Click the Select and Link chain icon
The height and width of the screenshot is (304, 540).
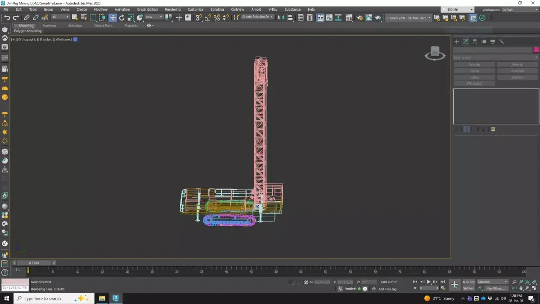tap(27, 18)
